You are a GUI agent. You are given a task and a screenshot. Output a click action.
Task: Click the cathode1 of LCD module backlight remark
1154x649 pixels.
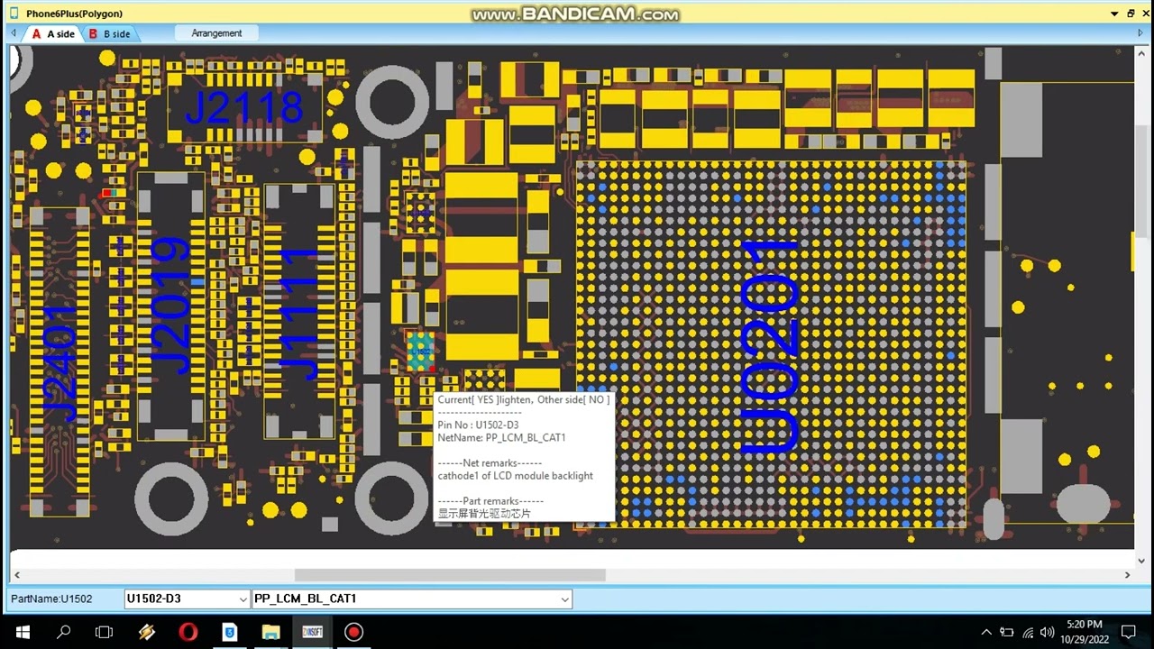click(x=516, y=476)
